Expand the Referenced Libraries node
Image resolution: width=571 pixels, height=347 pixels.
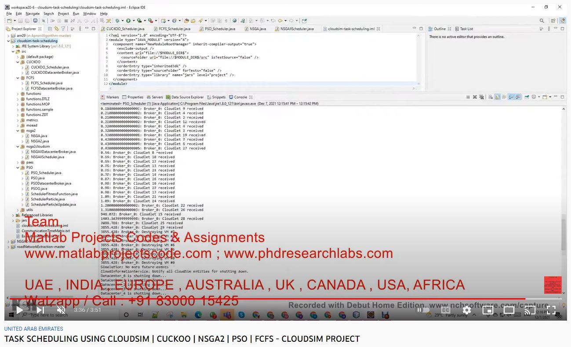tap(13, 215)
